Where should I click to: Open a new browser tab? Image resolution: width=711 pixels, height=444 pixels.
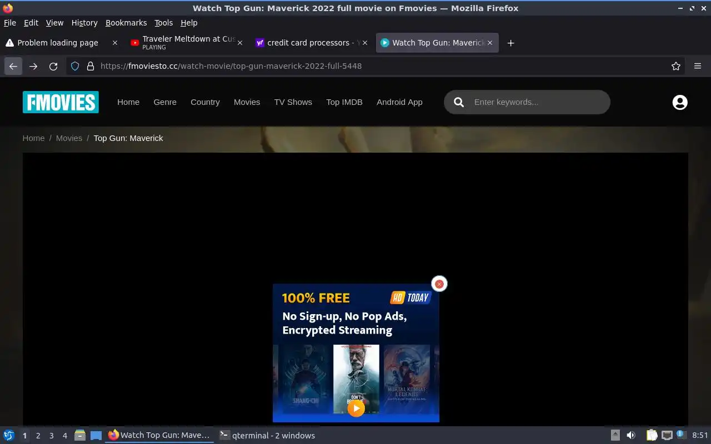point(510,43)
